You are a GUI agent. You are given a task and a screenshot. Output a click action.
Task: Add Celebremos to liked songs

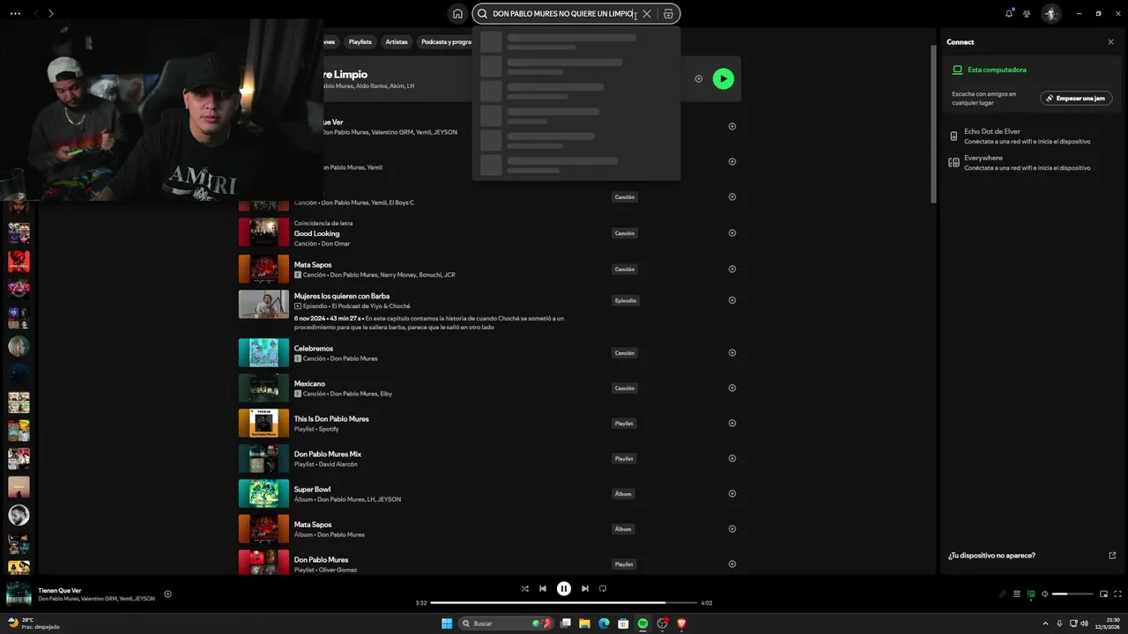pyautogui.click(x=732, y=352)
